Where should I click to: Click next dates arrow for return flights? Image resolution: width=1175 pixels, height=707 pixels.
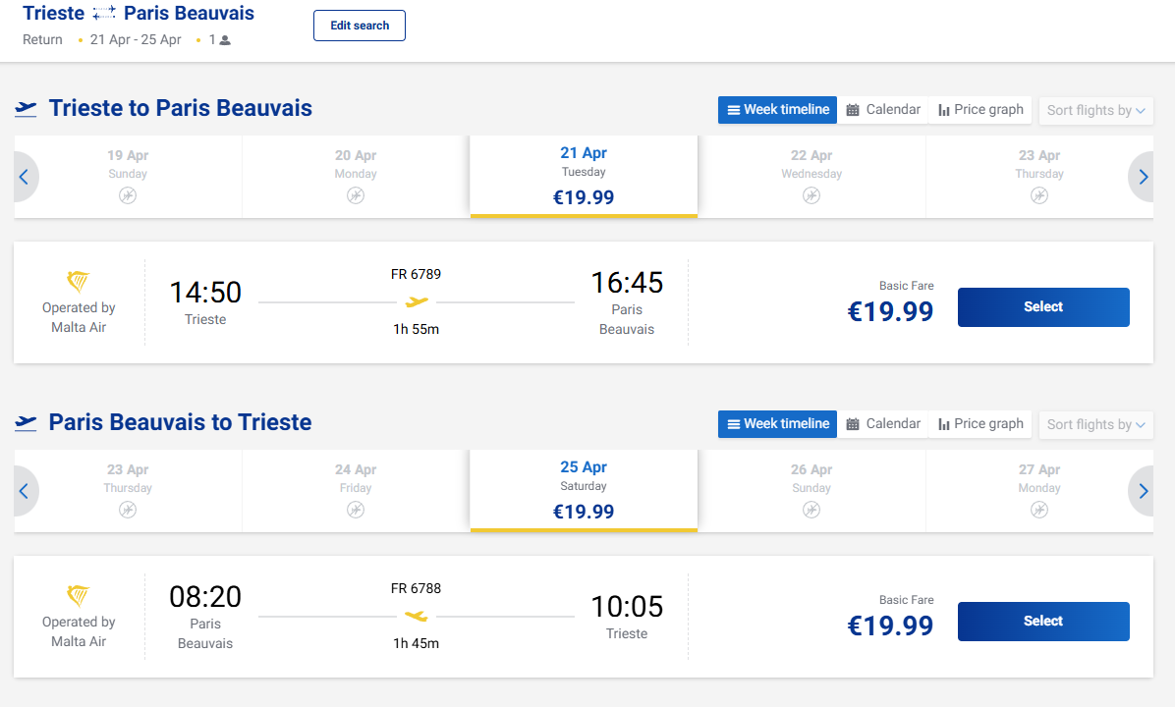(x=1143, y=492)
